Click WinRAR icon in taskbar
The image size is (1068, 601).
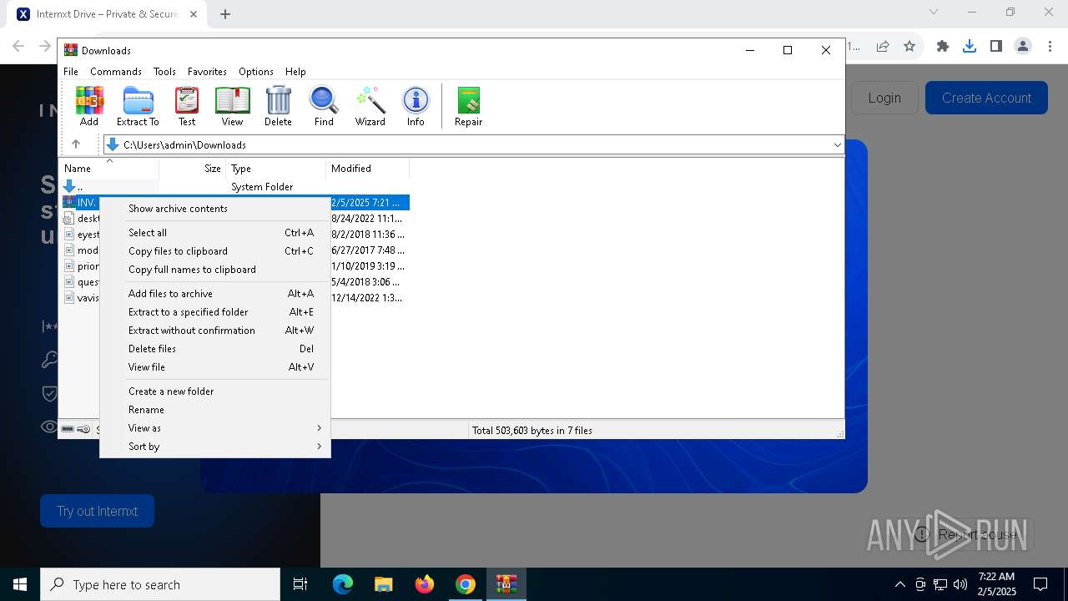506,584
